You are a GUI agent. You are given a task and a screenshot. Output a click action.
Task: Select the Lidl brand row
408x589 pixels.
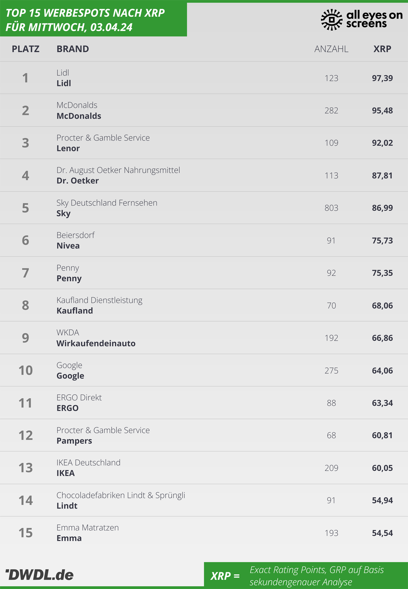coord(204,78)
